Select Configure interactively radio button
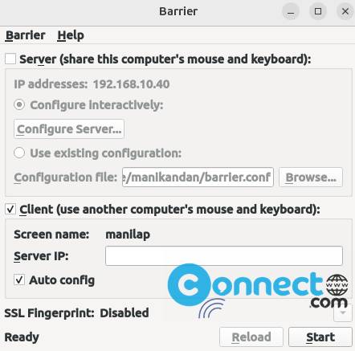355x351 pixels. (19, 104)
